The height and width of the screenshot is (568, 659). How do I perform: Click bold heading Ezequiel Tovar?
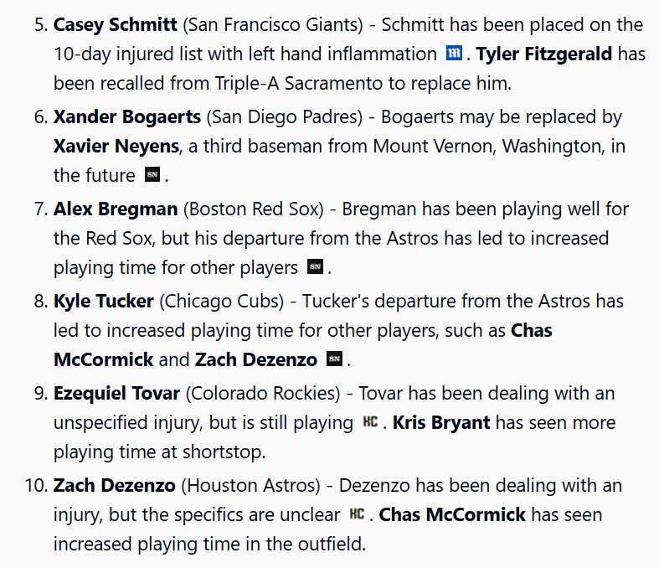(117, 394)
